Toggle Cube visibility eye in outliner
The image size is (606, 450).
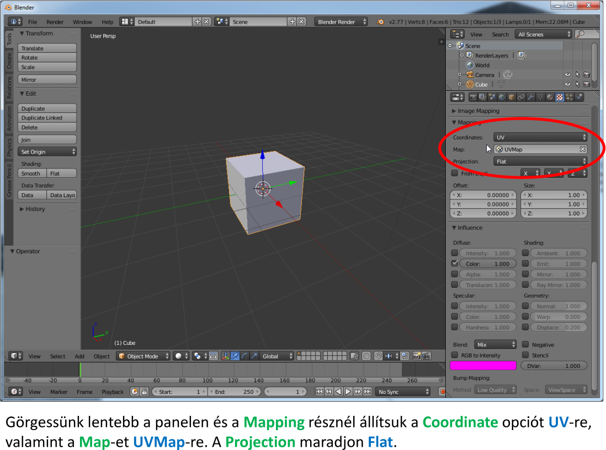[x=567, y=84]
